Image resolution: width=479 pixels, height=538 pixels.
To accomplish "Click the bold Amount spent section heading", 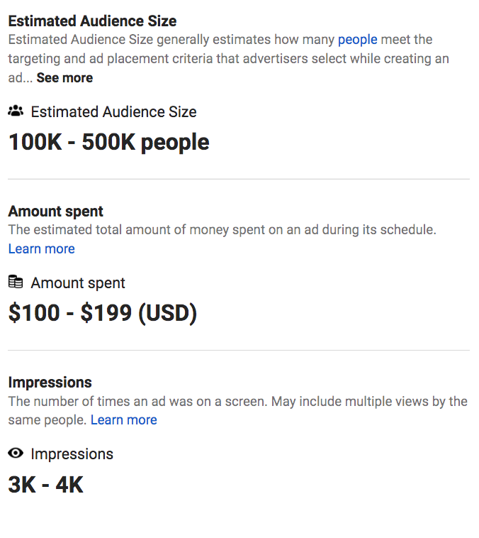I will (55, 211).
